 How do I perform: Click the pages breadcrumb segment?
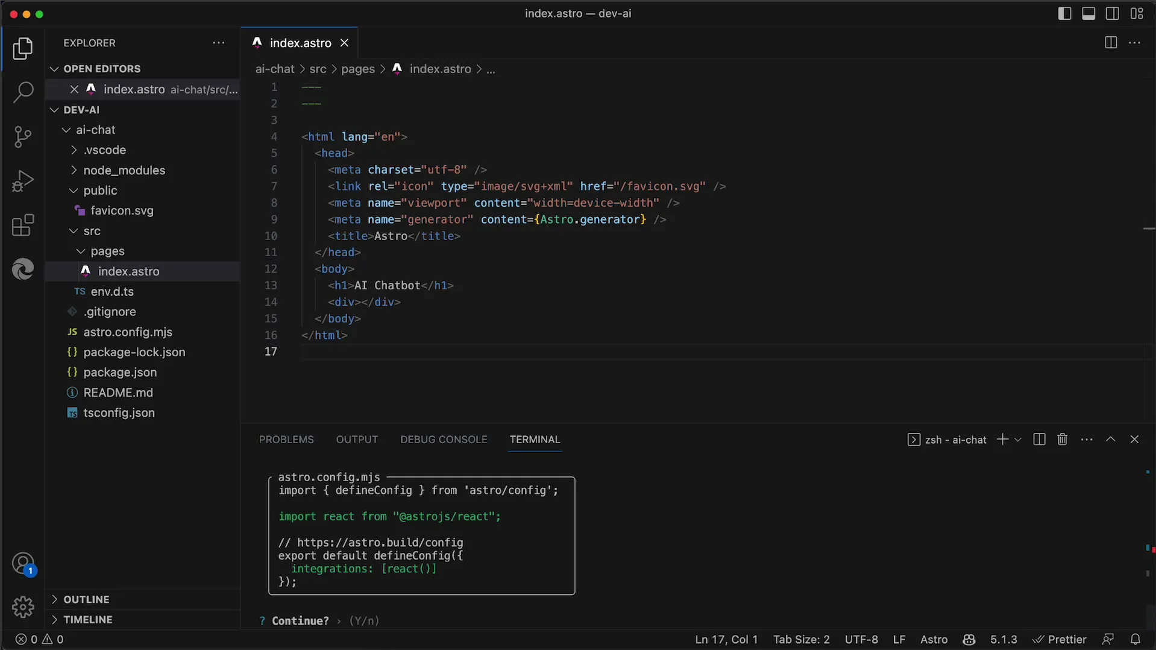358,69
